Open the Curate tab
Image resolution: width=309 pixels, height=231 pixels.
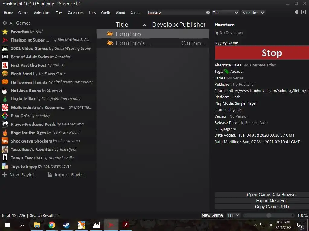(x=135, y=13)
